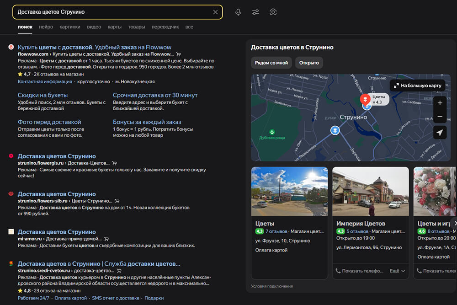Open '7 отзывов' for Цветы shop
The image size is (457, 305).
click(276, 231)
